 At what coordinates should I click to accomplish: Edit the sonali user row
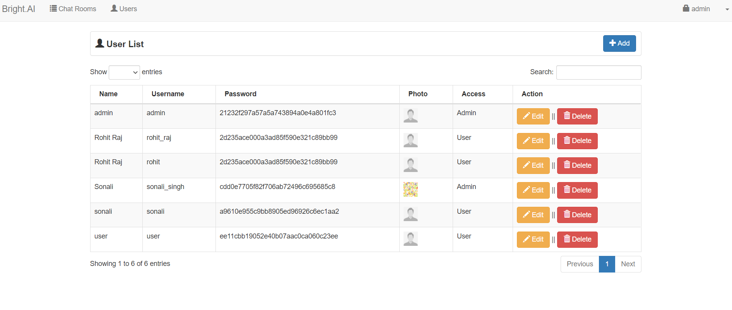(533, 215)
